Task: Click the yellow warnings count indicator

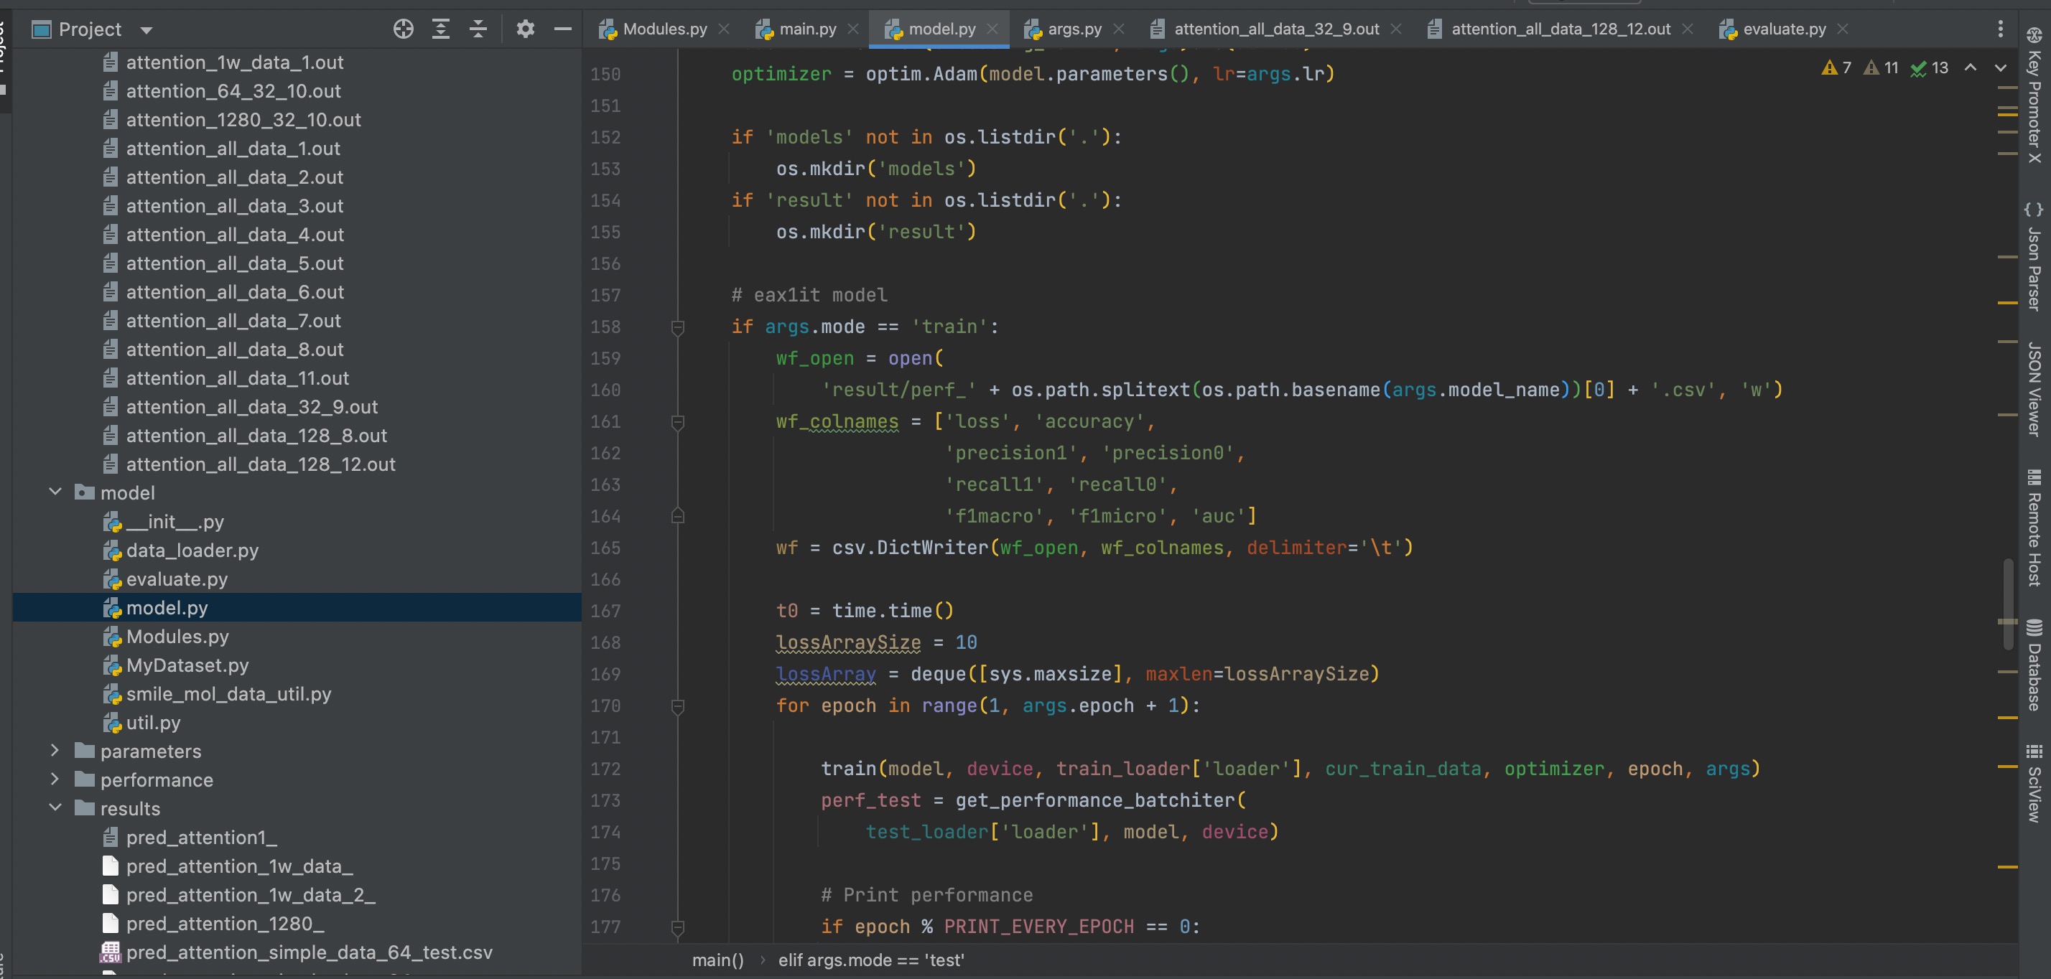Action: tap(1837, 67)
